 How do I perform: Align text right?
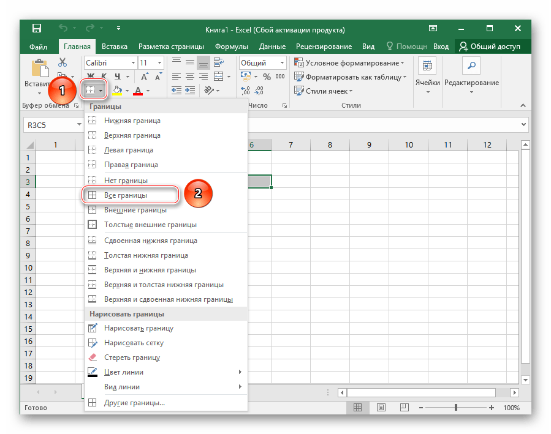(x=203, y=77)
